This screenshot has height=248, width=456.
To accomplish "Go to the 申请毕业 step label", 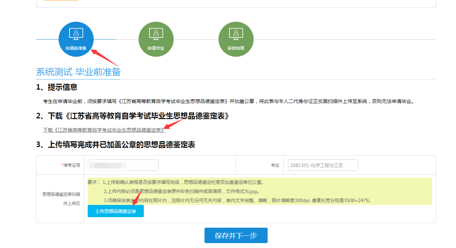I will (x=156, y=48).
